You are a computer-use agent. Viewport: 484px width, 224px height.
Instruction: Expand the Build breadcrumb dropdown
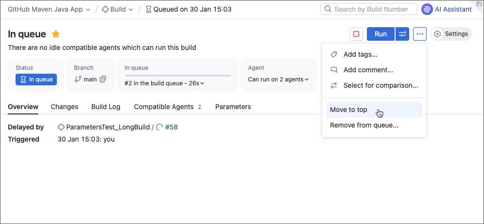tap(130, 10)
